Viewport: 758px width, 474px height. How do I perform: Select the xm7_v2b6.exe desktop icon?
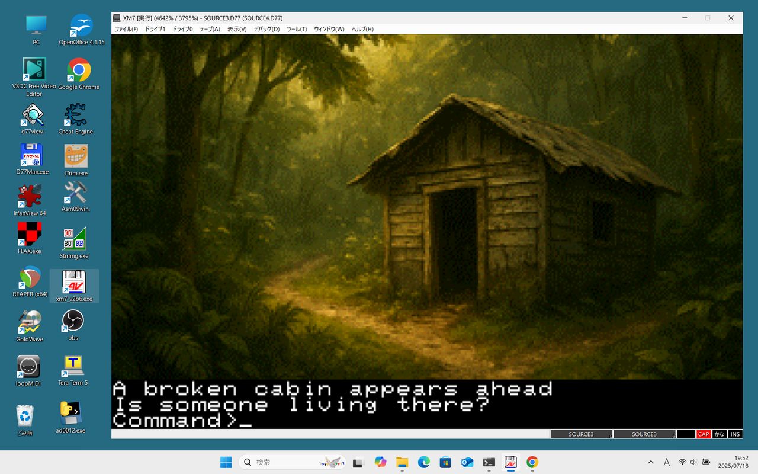pyautogui.click(x=74, y=286)
